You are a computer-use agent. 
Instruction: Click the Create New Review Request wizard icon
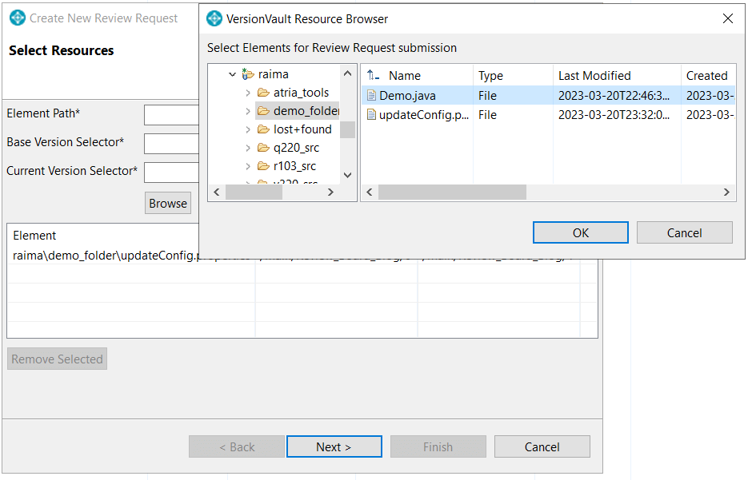click(16, 18)
